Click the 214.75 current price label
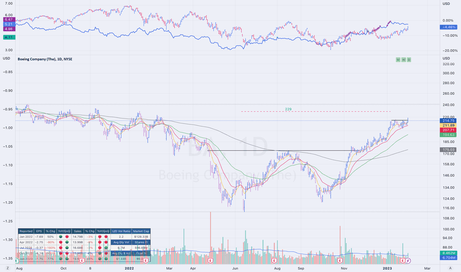Image resolution: width=461 pixels, height=272 pixels. 448,121
